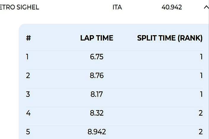Image resolution: width=209 pixels, height=139 pixels.
Task: Click the 8.76 lap time
Action: pyautogui.click(x=97, y=75)
